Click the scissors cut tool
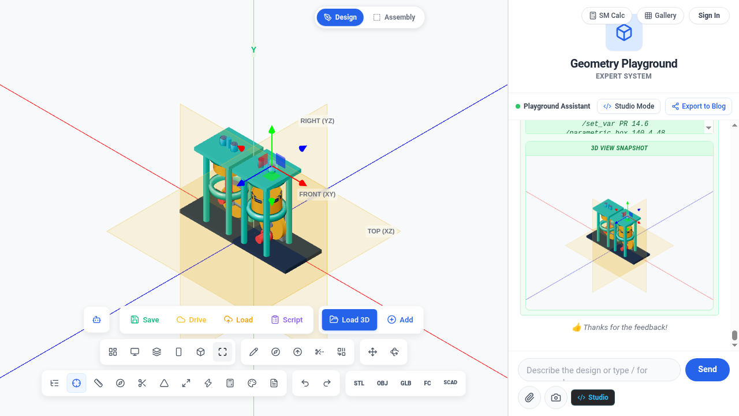 coord(143,383)
